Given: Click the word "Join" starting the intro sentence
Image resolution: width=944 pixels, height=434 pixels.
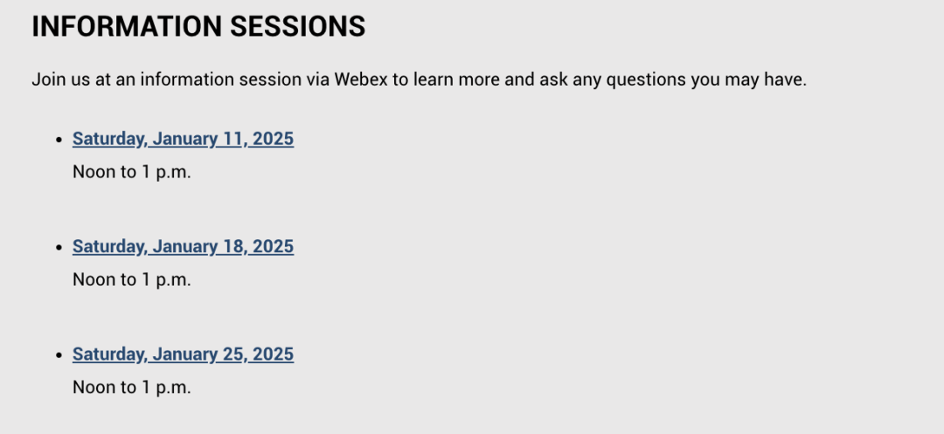Looking at the screenshot, I should pyautogui.click(x=48, y=79).
